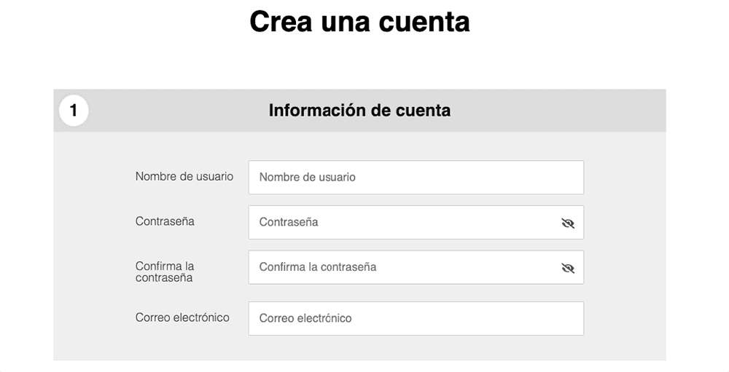729x372 pixels.
Task: Click "cuenta" in the section header
Action: click(423, 111)
